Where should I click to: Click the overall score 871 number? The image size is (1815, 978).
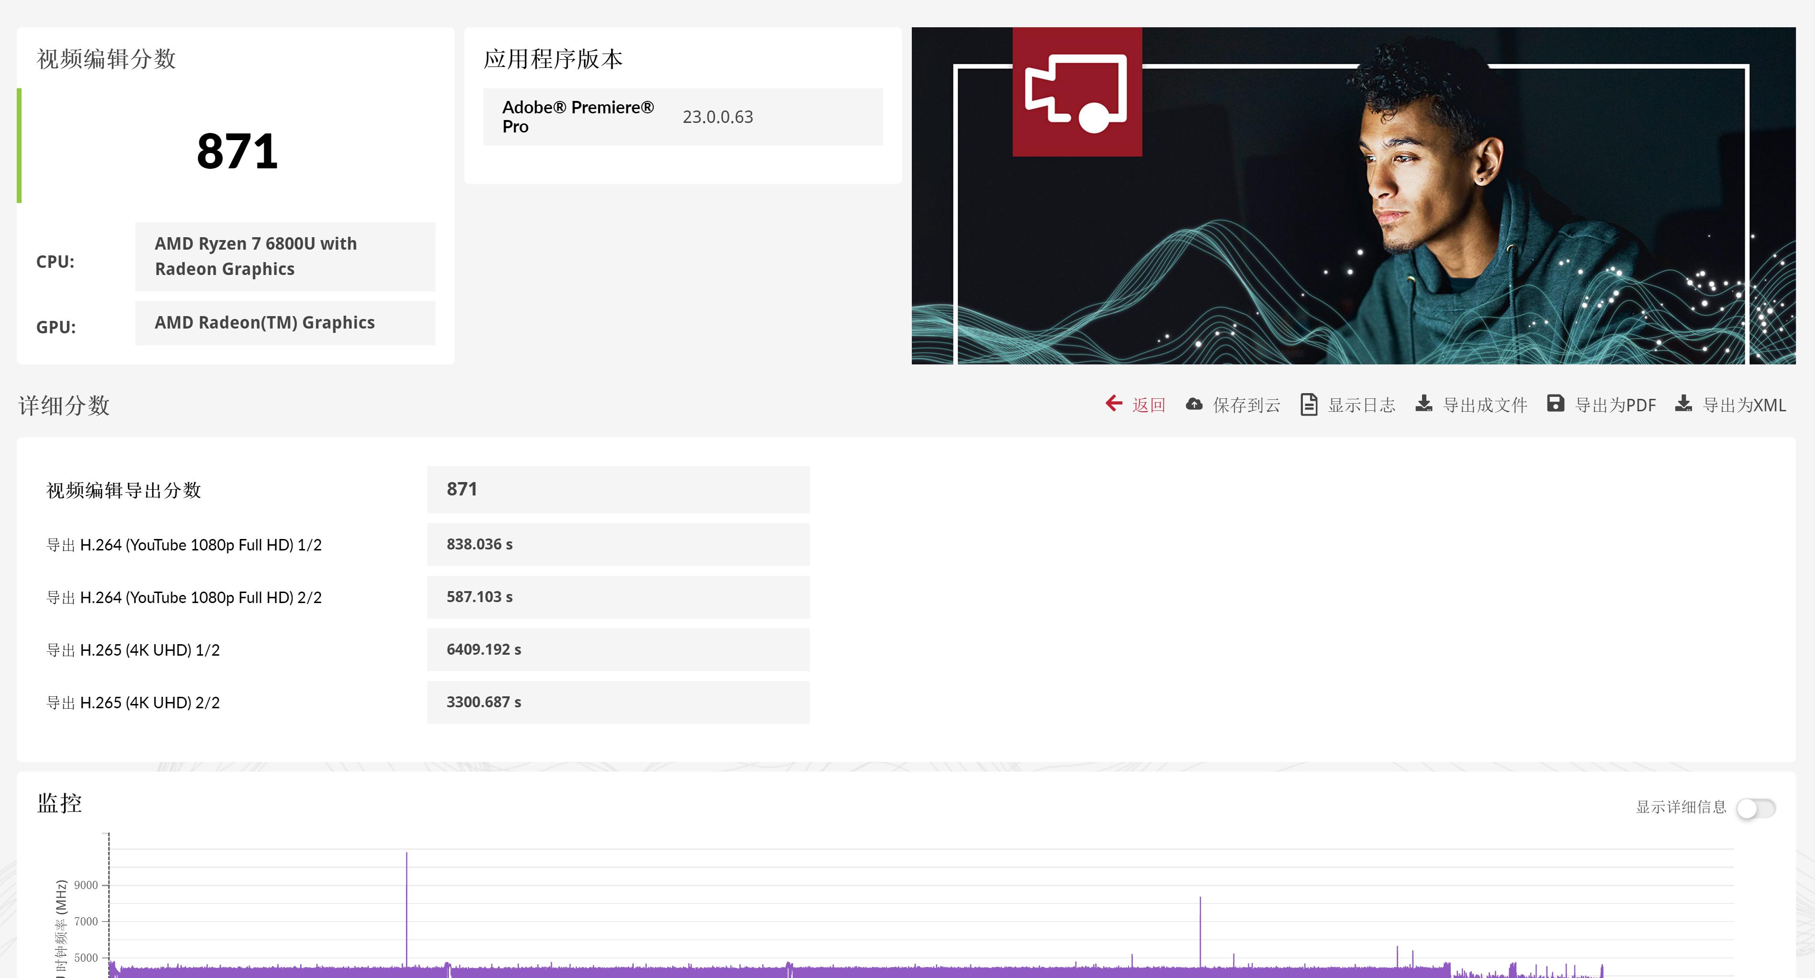(237, 152)
